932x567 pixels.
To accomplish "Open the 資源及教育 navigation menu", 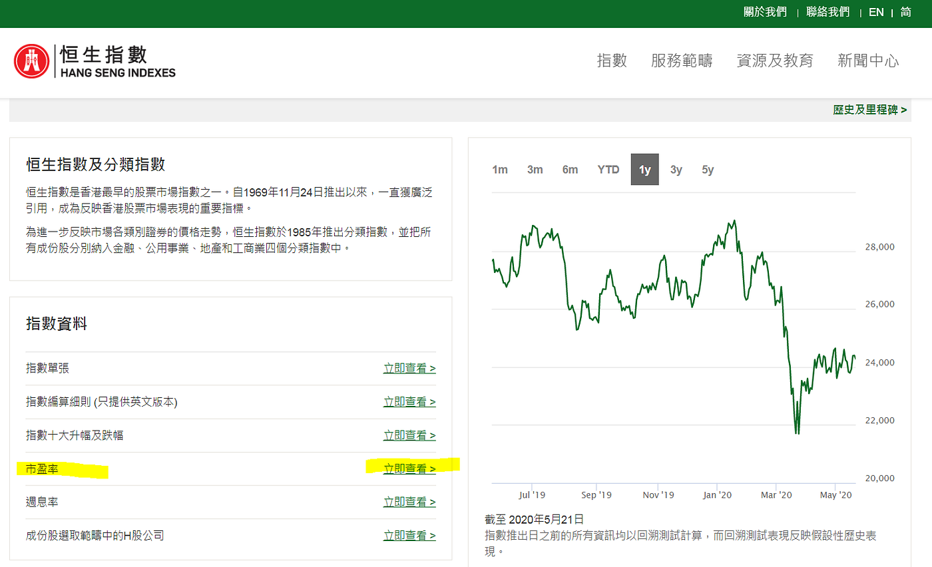I will 775,61.
